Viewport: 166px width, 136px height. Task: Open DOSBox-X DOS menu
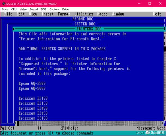[44, 10]
